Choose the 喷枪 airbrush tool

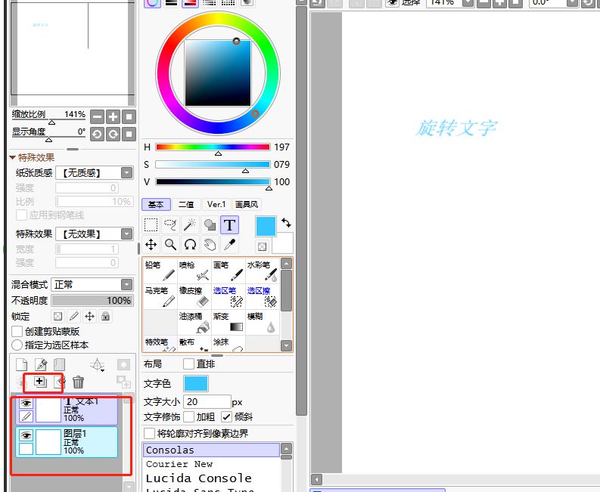[194, 271]
